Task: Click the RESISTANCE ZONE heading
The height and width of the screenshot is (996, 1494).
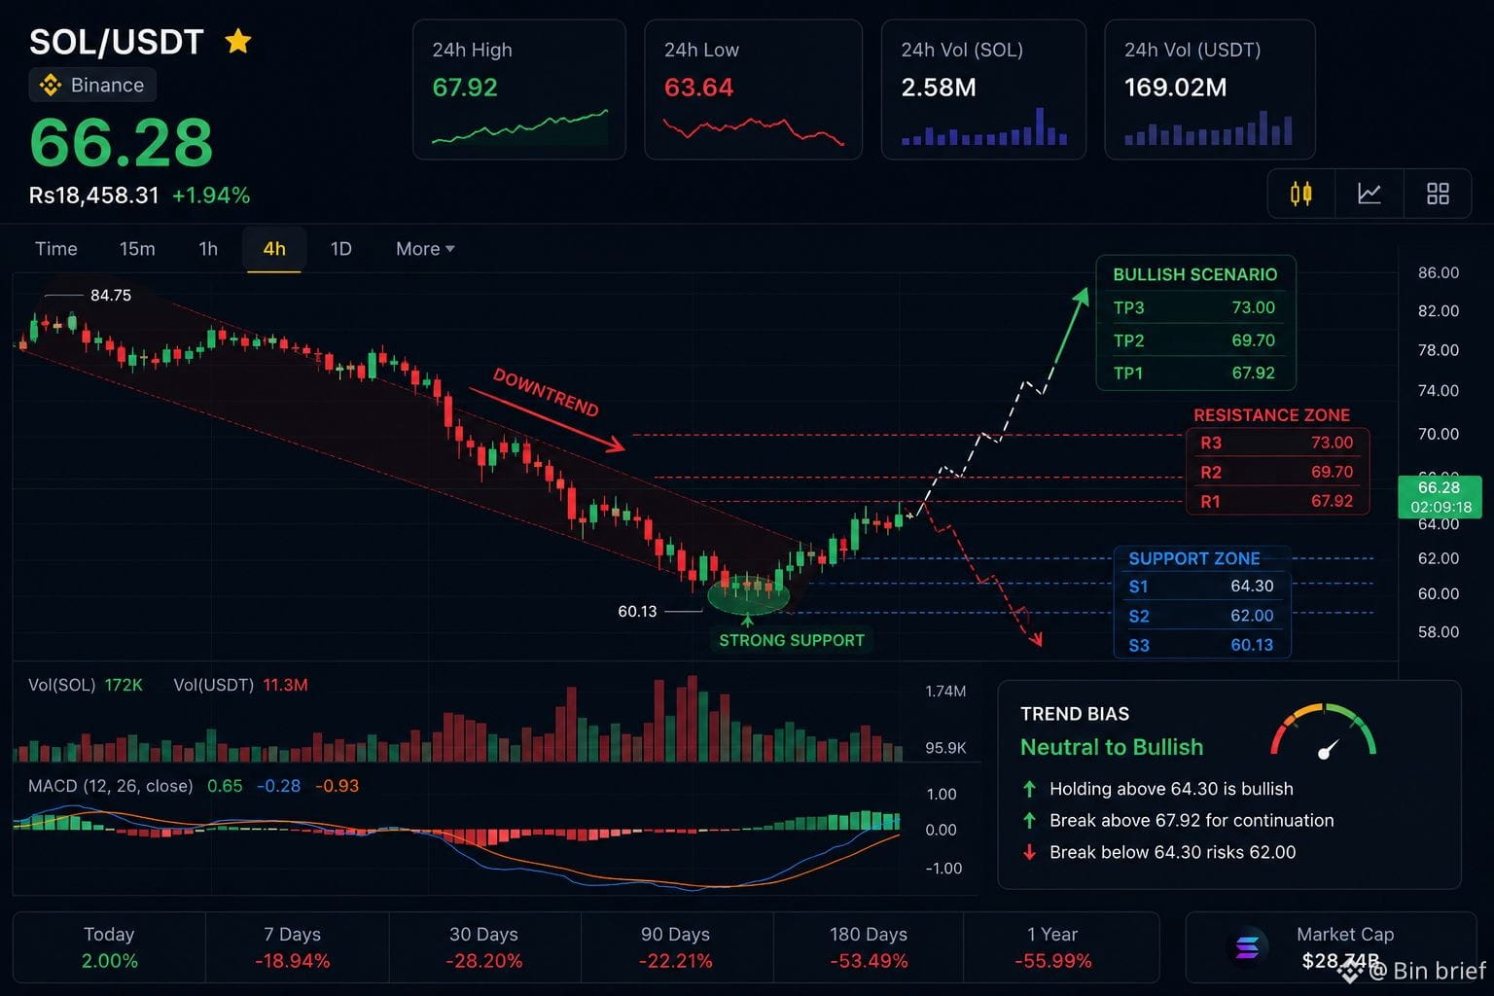Action: point(1272,415)
